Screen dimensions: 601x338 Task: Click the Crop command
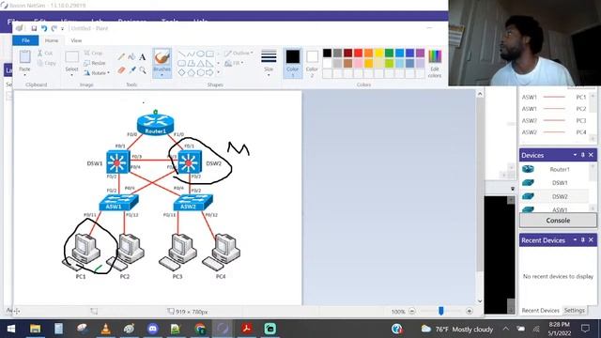click(x=93, y=53)
